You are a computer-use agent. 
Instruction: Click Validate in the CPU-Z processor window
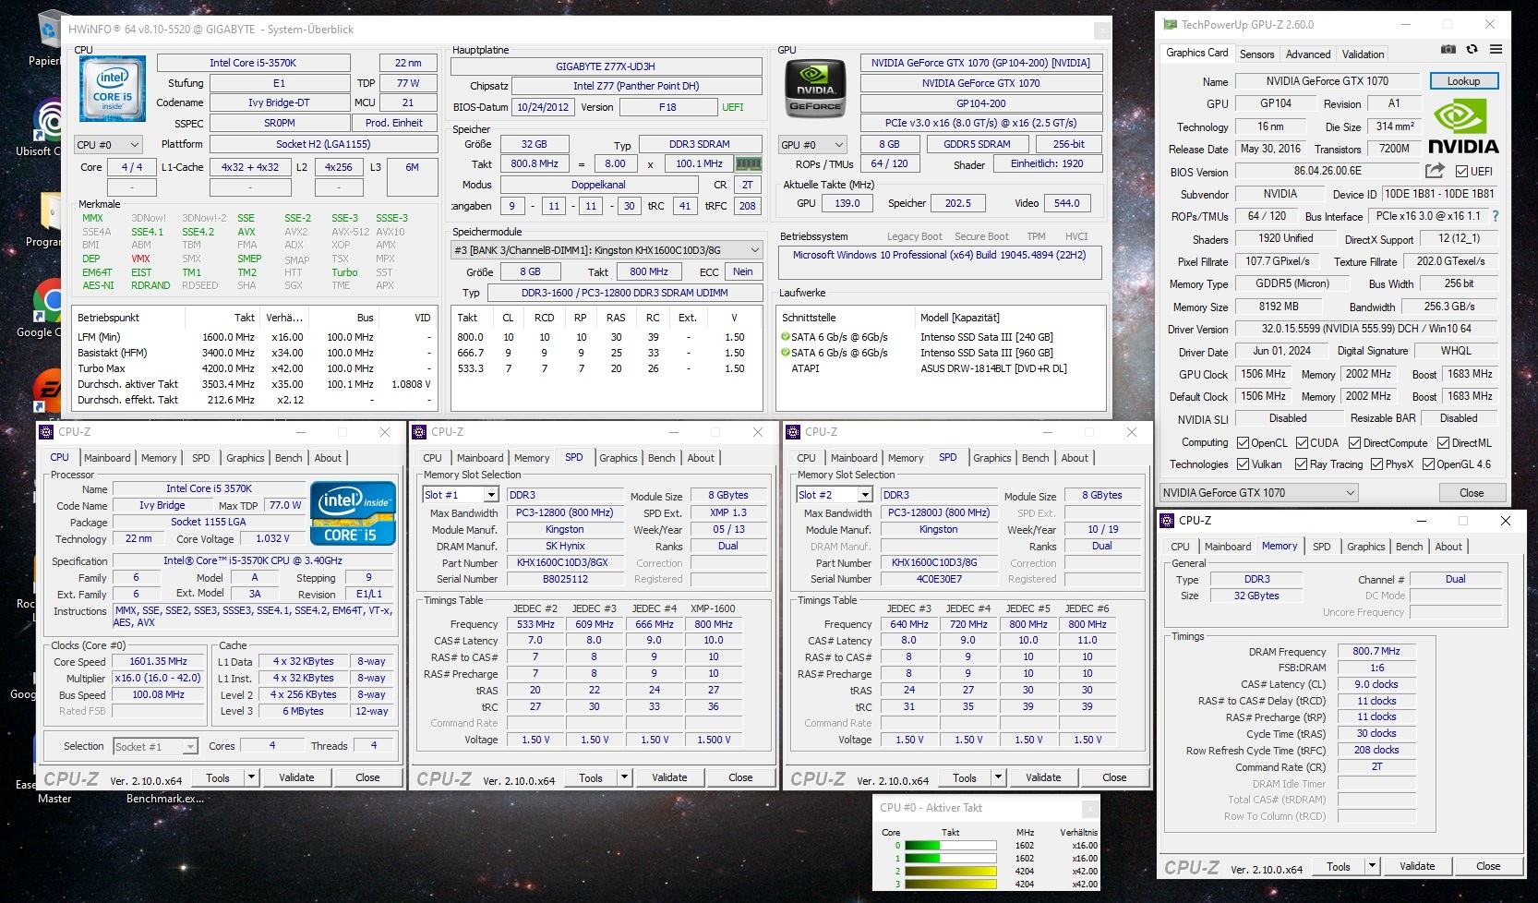[x=296, y=777]
